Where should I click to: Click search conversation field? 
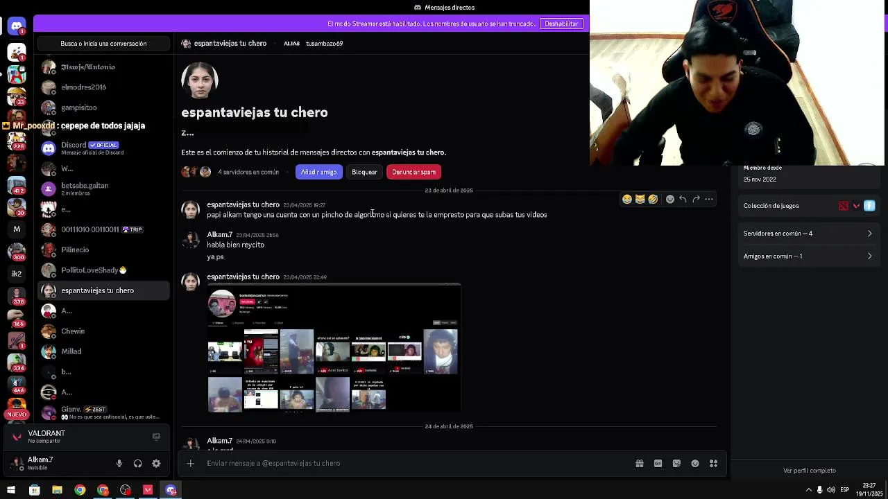(103, 44)
